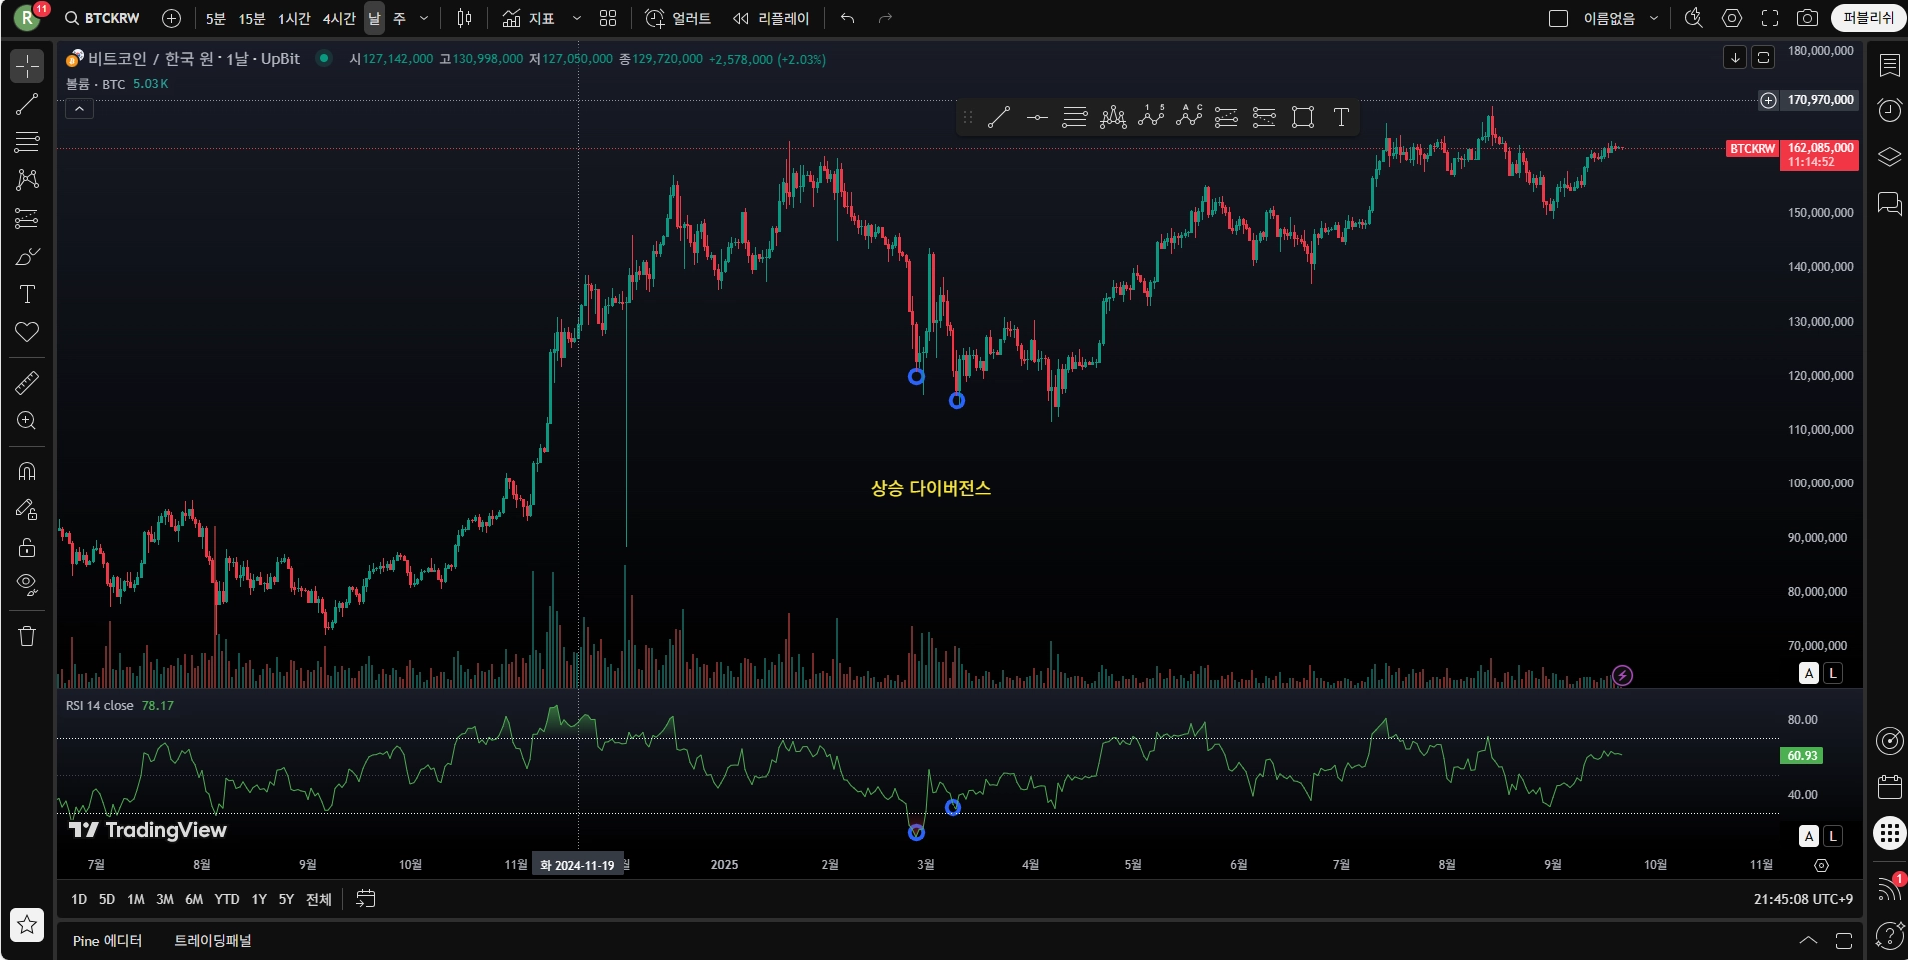Open the timezone 21:45:08 UTC+9 menu
Viewport: 1908px width, 960px height.
pos(1803,899)
